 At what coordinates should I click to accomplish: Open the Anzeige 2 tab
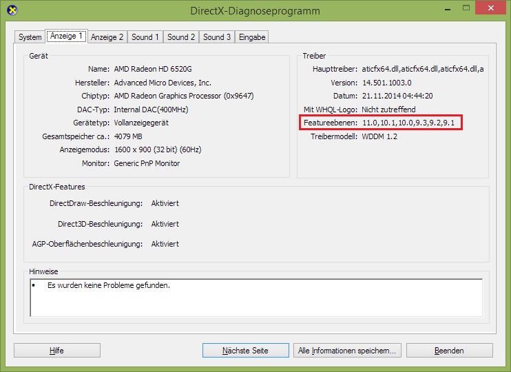click(x=107, y=37)
